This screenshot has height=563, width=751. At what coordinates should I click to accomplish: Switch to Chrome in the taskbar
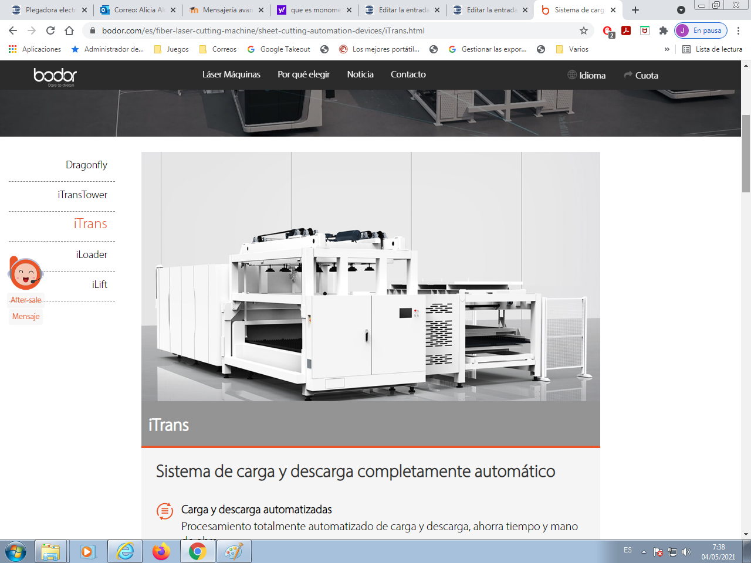coord(198,552)
